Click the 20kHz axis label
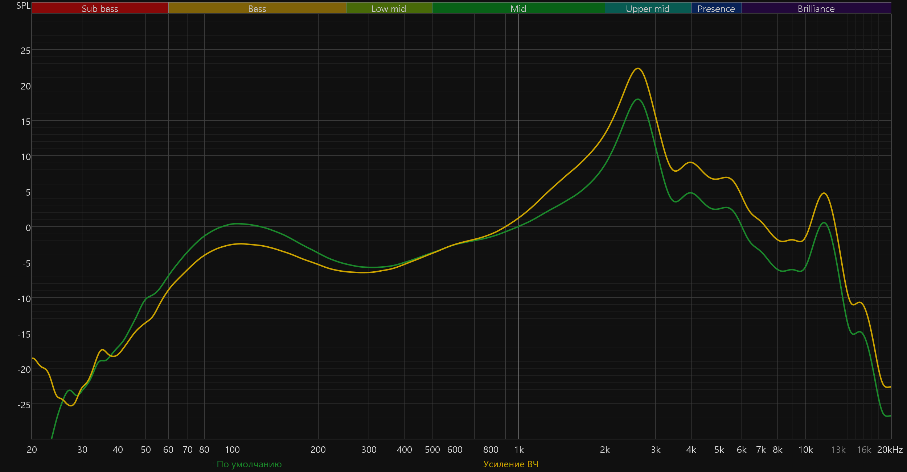The height and width of the screenshot is (472, 907). click(x=890, y=450)
